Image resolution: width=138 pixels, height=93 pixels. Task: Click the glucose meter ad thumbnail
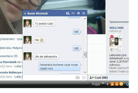coord(116,43)
